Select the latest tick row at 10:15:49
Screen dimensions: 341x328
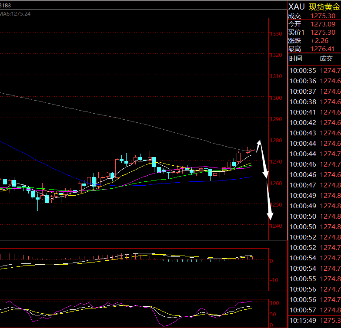[x=315, y=320]
